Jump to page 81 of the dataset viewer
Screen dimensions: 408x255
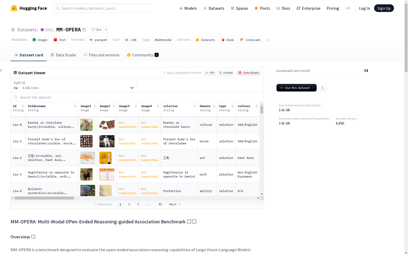coord(160,204)
